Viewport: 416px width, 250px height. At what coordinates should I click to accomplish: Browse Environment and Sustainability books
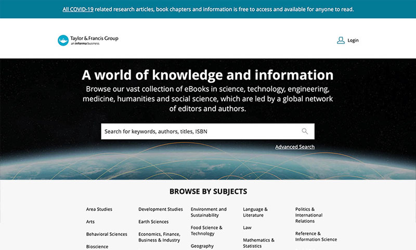[x=209, y=212]
